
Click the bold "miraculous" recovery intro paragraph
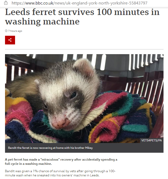tap(61, 162)
